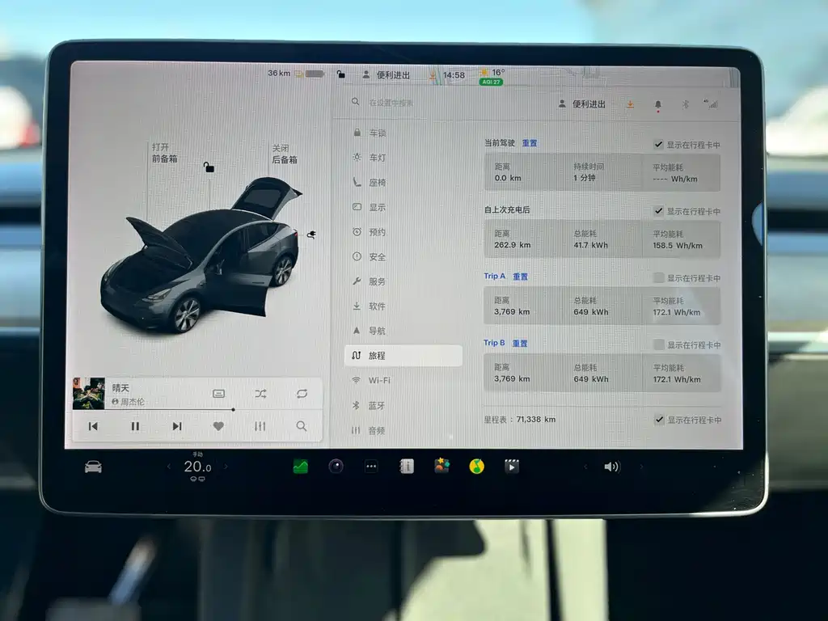The image size is (828, 621).
Task: Toggle the repeat icon in media player
Action: coord(302,394)
